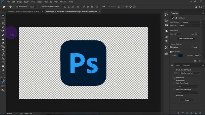Open the Paint Falloff Min angle dropdown
Viewport: 205px width, 115px height.
point(180,34)
